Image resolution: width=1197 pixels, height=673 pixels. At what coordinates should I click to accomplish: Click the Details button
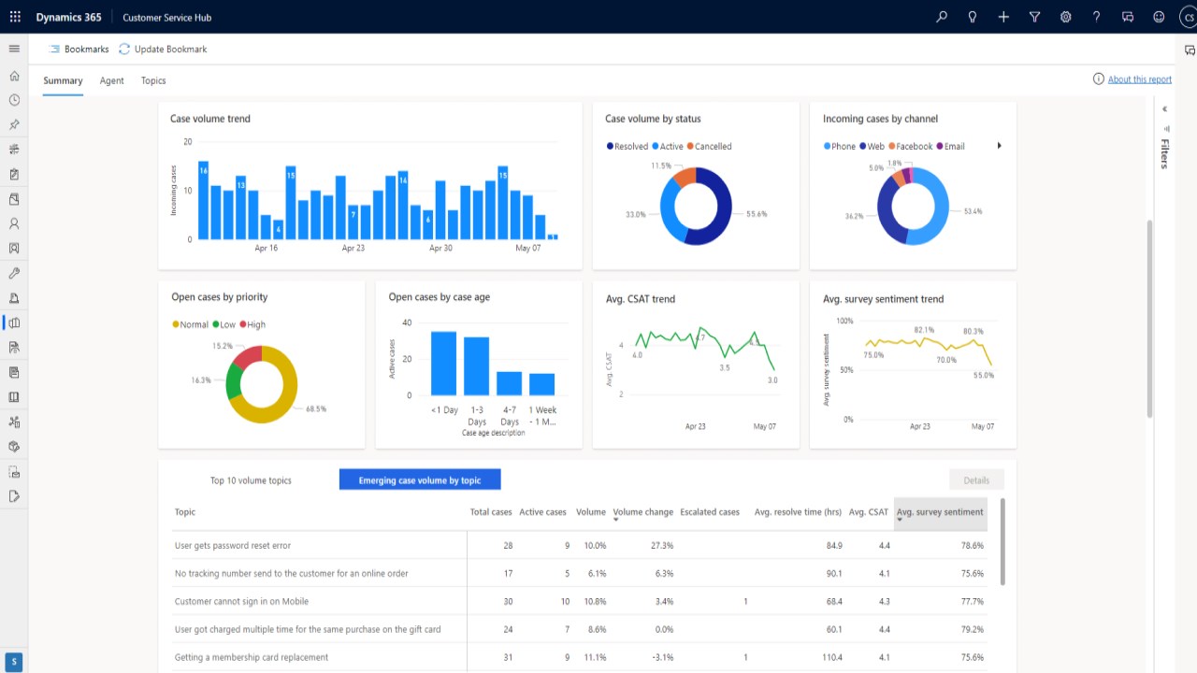click(x=976, y=480)
